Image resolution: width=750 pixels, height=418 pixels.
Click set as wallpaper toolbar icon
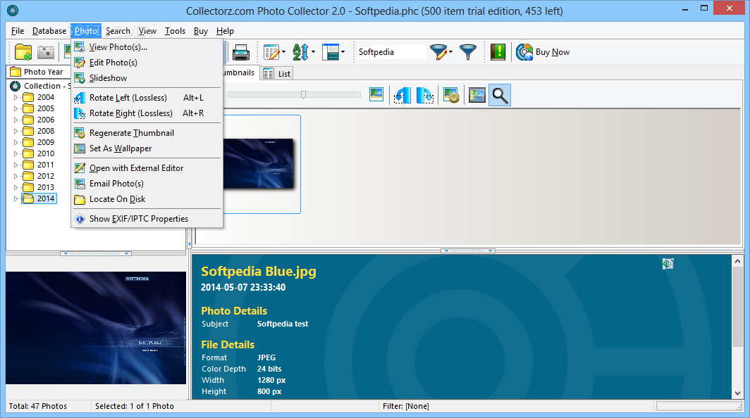click(477, 95)
